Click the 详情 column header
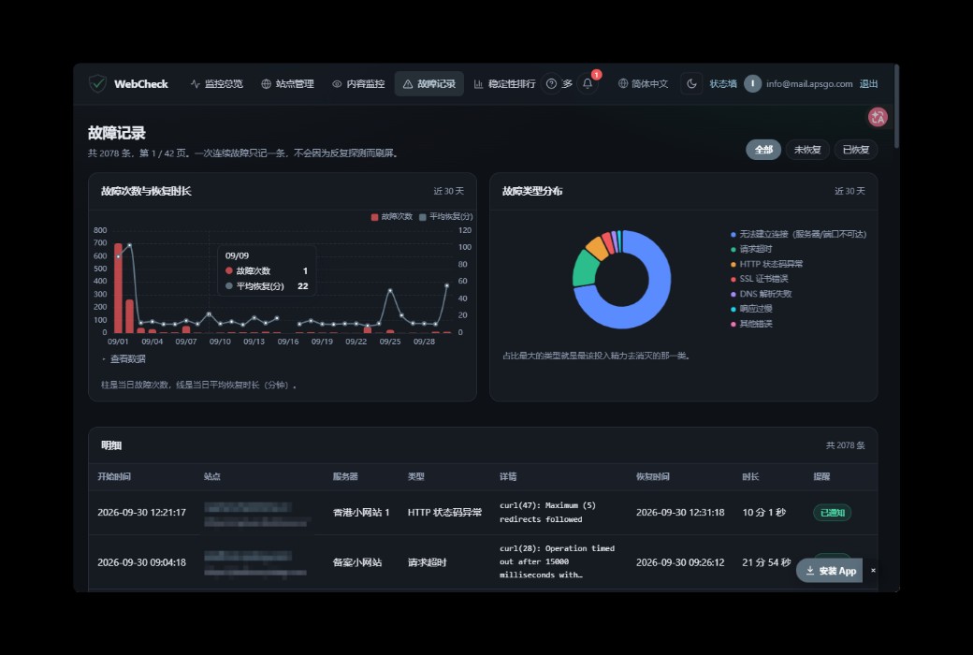 click(508, 477)
